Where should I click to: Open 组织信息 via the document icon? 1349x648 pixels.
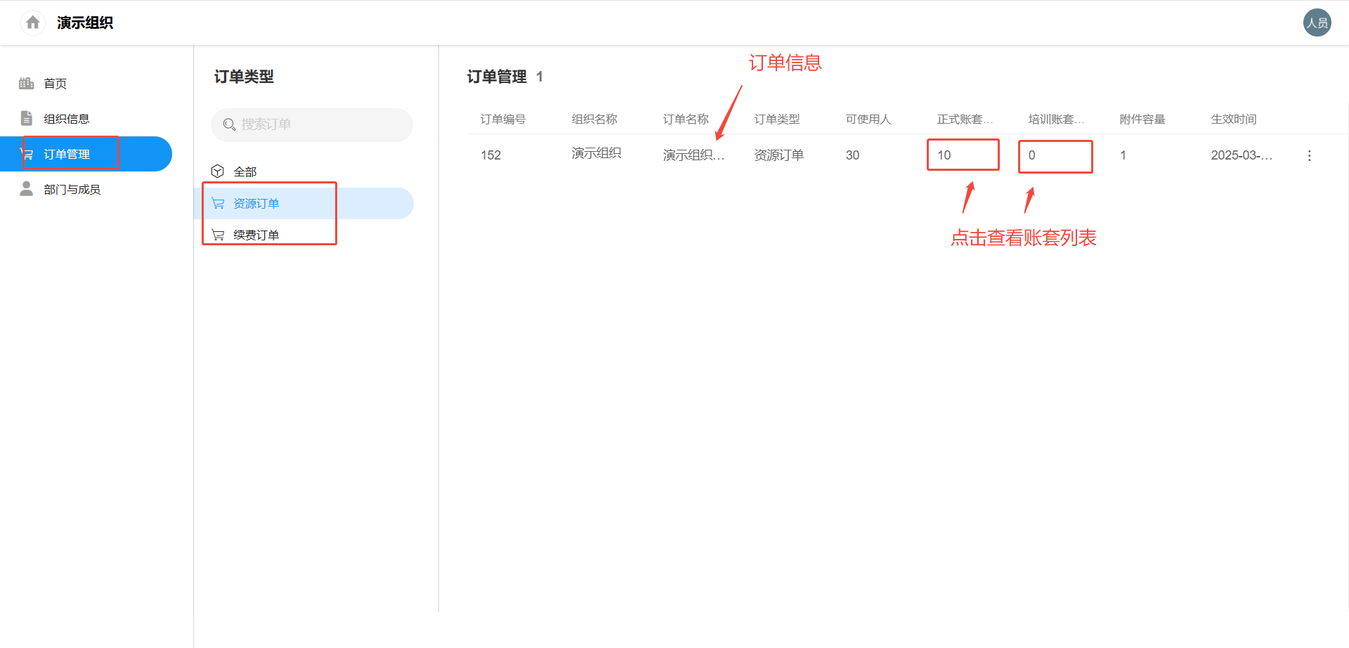click(26, 118)
